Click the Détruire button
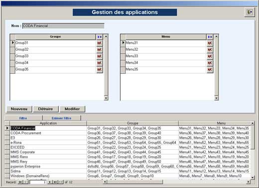 [46, 109]
